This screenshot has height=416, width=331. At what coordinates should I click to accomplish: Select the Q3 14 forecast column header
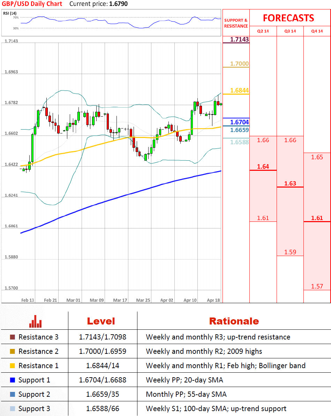tap(290, 31)
